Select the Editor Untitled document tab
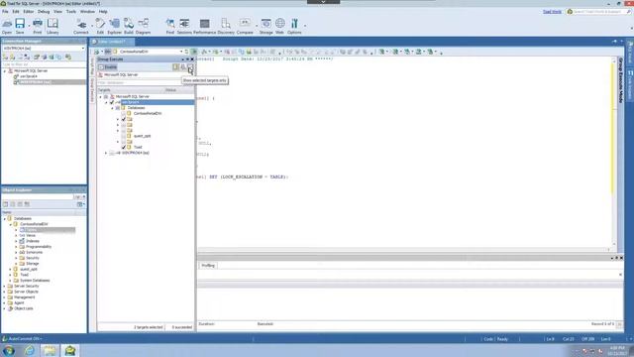Viewport: 634px width, 357px height. [112, 42]
